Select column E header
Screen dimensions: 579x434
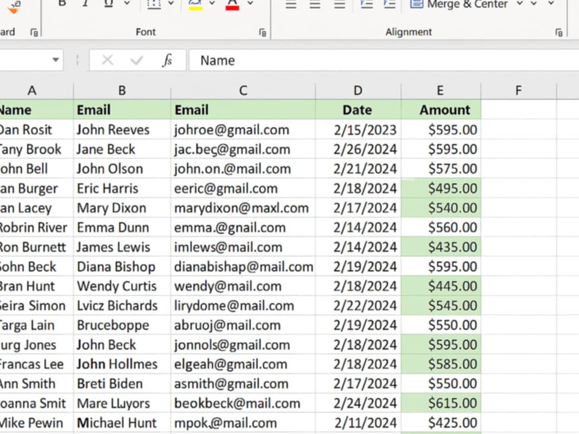click(440, 90)
